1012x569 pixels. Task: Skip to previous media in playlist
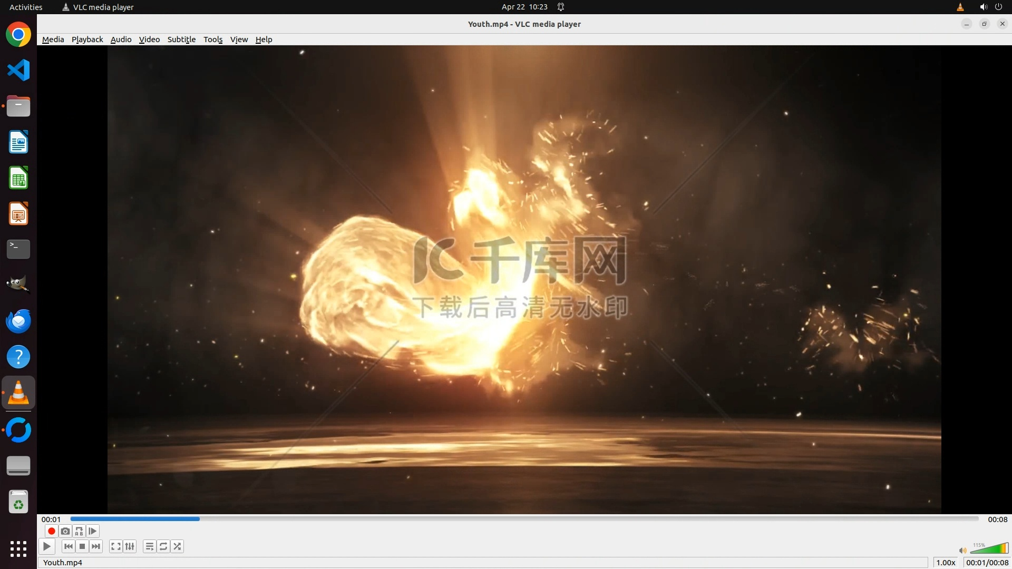coord(69,546)
